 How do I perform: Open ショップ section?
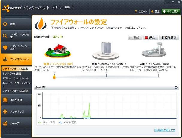(x=16, y=123)
